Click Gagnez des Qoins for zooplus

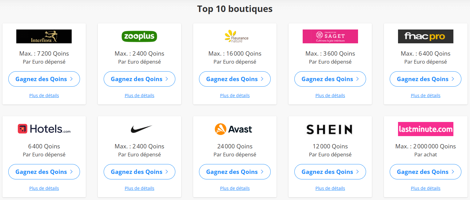point(139,79)
